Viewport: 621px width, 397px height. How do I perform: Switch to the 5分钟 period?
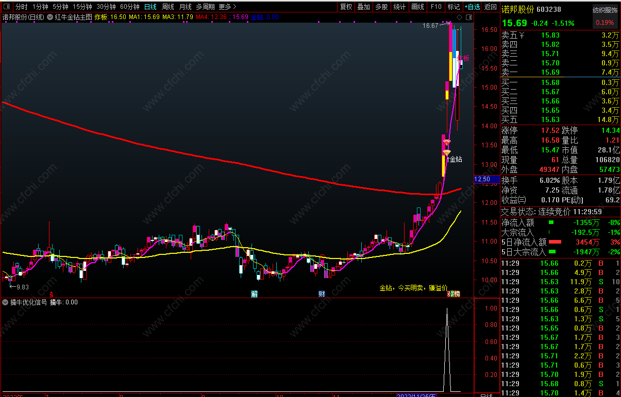click(60, 7)
